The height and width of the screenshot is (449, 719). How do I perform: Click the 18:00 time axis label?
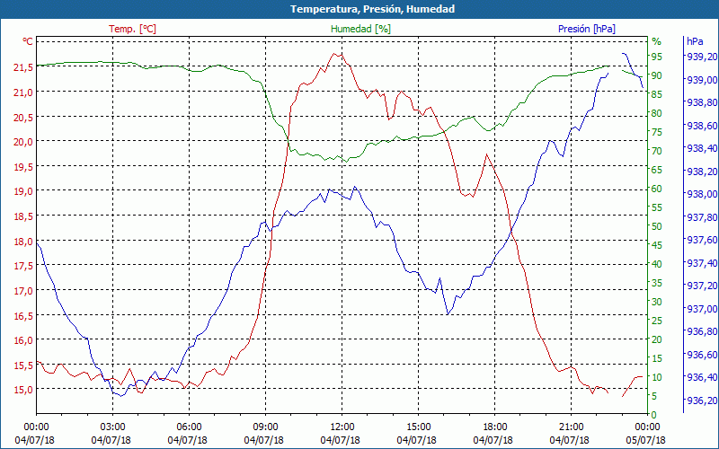tap(495, 427)
